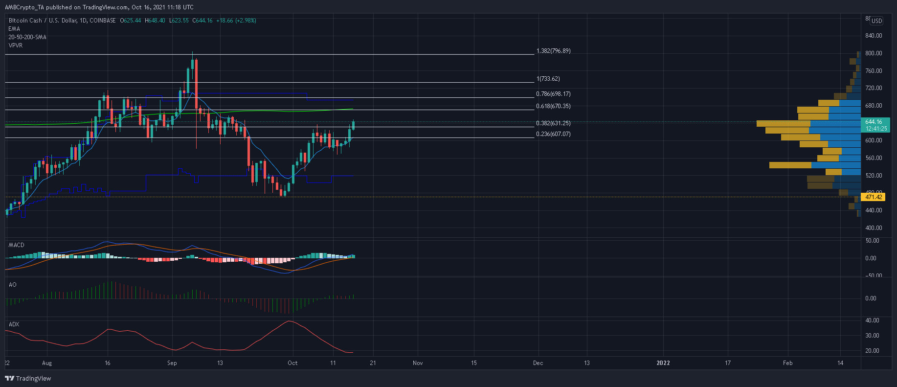This screenshot has height=387, width=897.
Task: Click the 2022 label on the time axis
Action: pyautogui.click(x=663, y=363)
